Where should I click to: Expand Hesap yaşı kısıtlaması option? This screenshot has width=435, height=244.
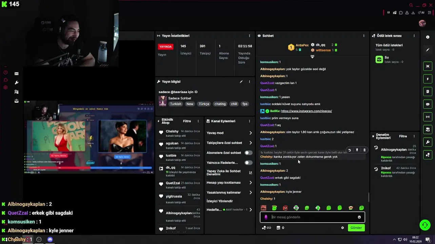[x=229, y=183]
